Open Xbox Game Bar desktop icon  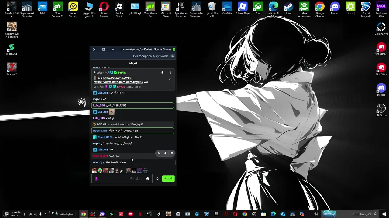150,10
